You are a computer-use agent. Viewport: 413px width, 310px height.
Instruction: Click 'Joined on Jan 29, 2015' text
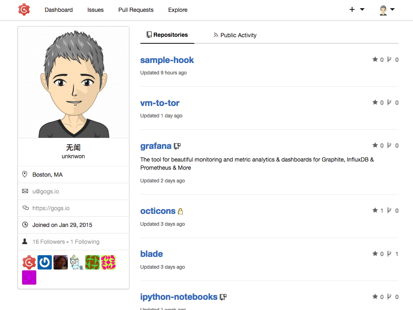point(62,225)
